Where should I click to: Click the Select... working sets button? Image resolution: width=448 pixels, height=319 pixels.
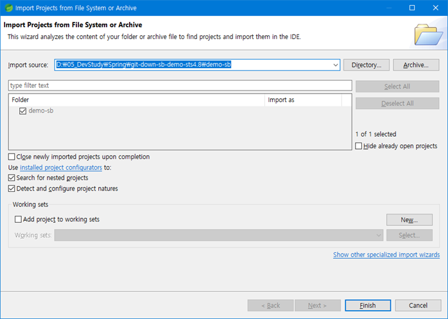(409, 236)
